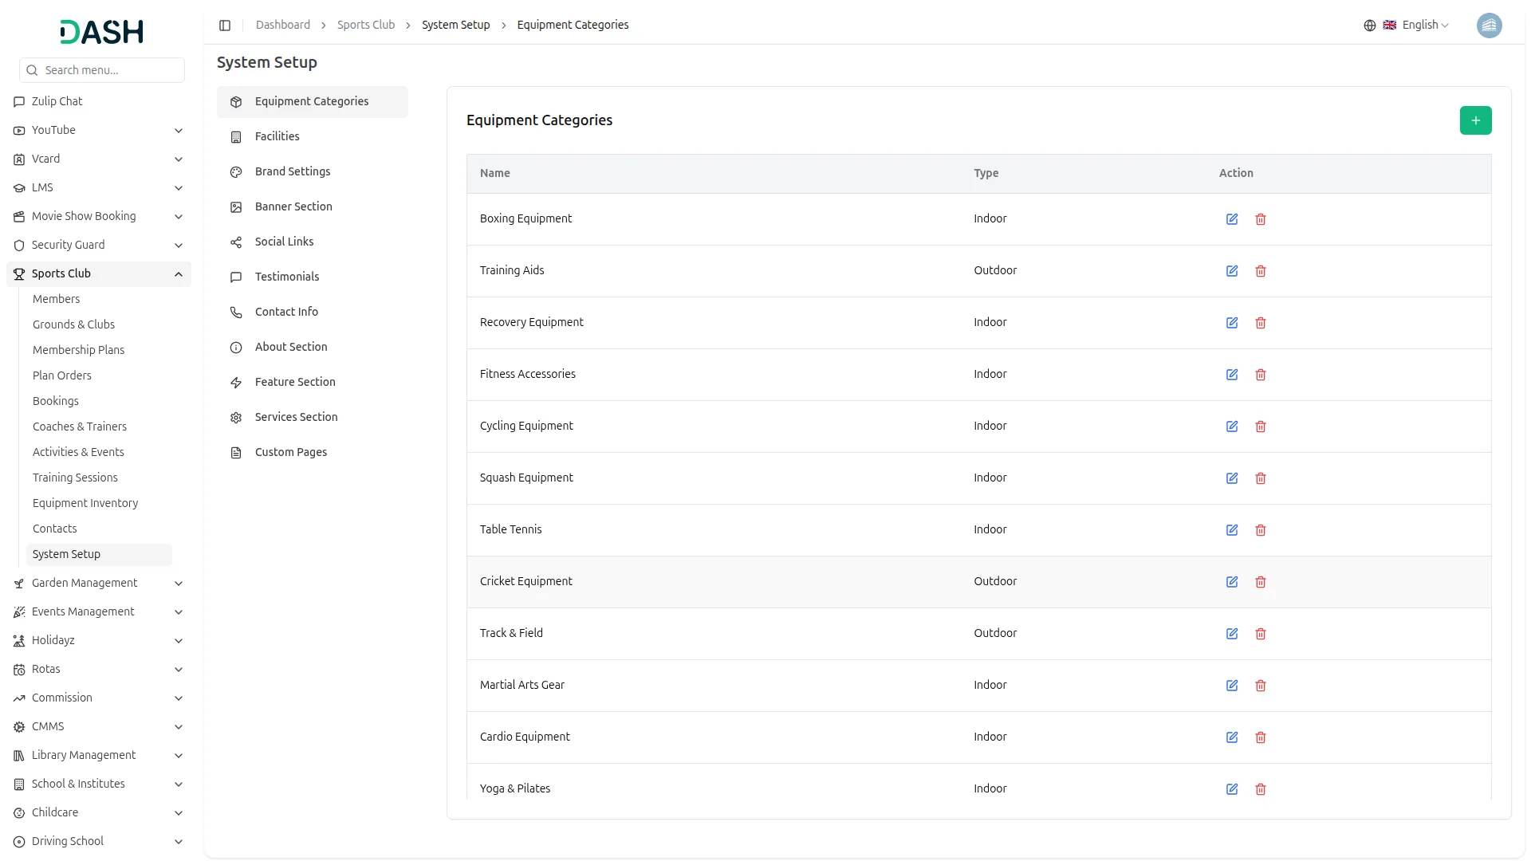Go to Equipment Inventory page
This screenshot has height=861, width=1531.
[85, 503]
